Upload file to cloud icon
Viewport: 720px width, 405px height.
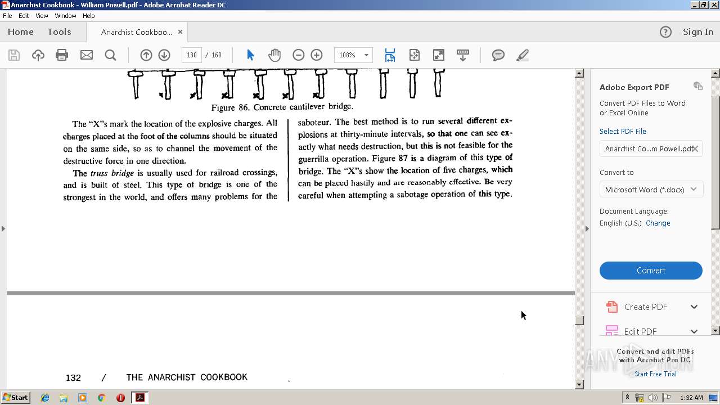[x=38, y=55]
